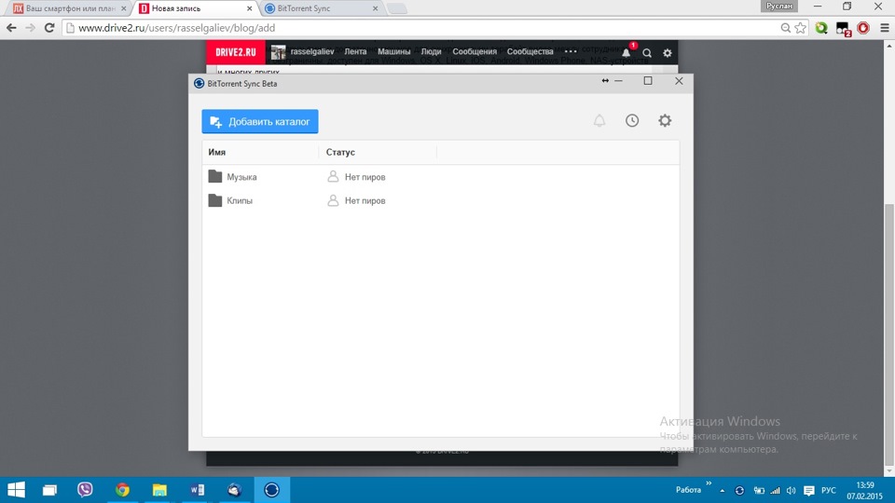This screenshot has height=503, width=895.
Task: Show hidden tray icons arrow
Action: (722, 491)
